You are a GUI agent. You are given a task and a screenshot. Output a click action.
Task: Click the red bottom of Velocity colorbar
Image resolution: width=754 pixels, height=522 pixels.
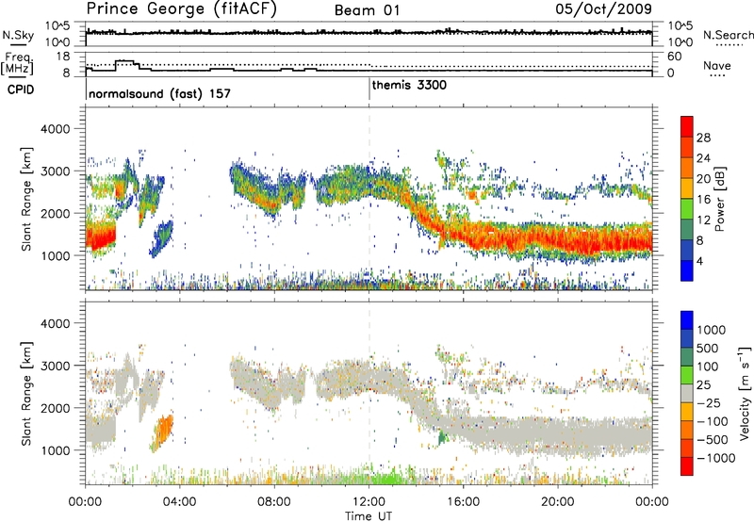tap(687, 466)
